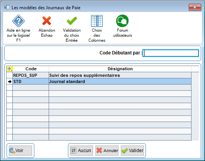Select none with the Aucun button

click(x=81, y=151)
